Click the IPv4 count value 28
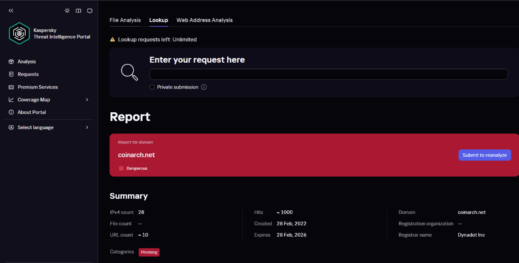Viewport: 519px width, 263px height. (141, 212)
